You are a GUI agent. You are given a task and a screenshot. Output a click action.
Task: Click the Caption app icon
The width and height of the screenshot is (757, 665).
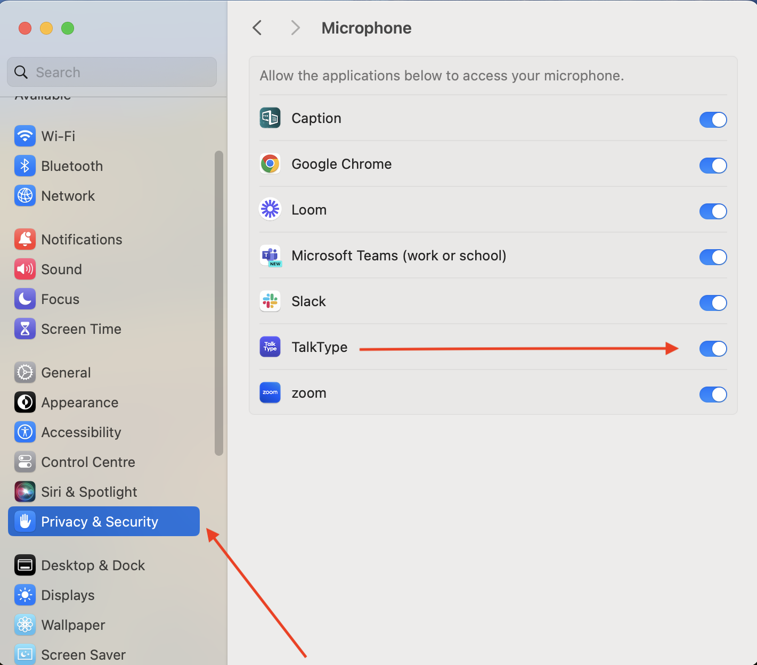(270, 118)
